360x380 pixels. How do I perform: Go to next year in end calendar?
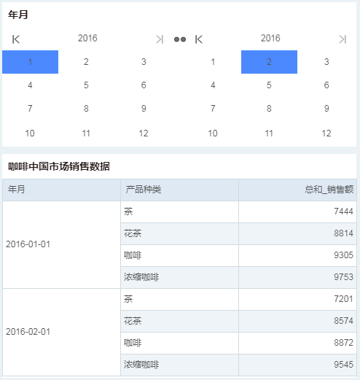tap(343, 39)
